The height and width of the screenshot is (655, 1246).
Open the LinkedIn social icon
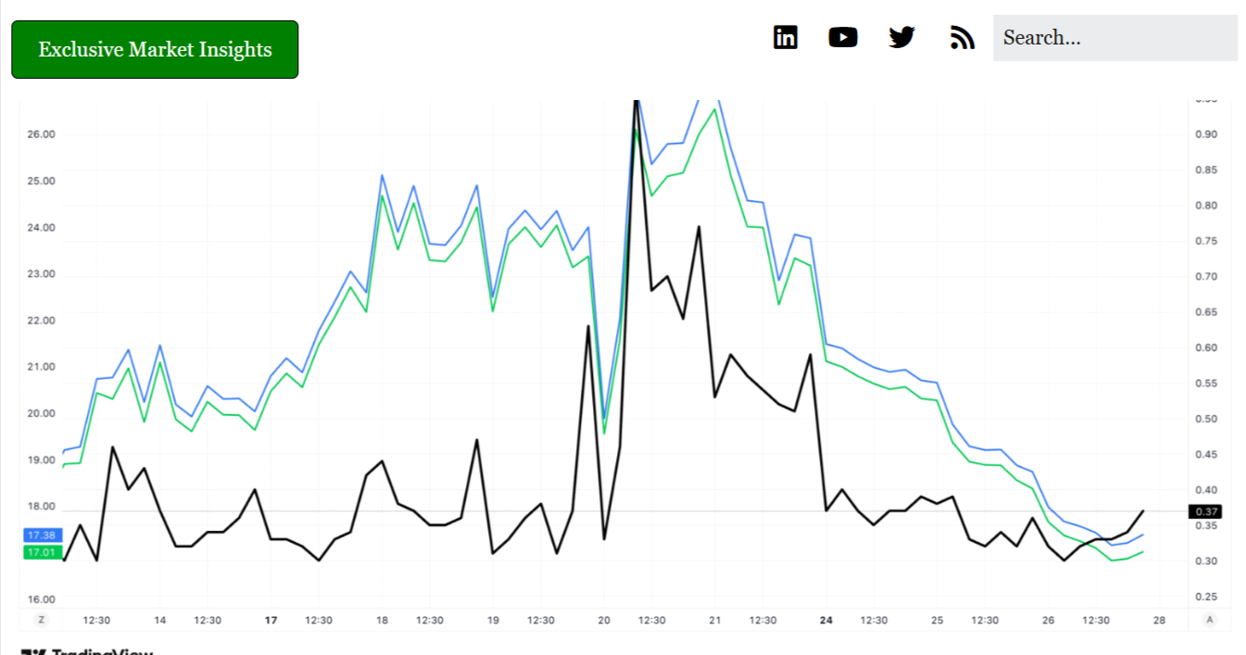[785, 37]
